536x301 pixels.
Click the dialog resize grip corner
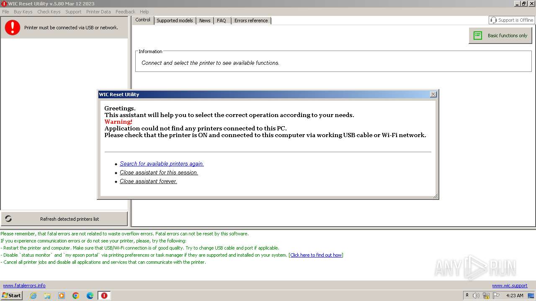click(x=435, y=196)
